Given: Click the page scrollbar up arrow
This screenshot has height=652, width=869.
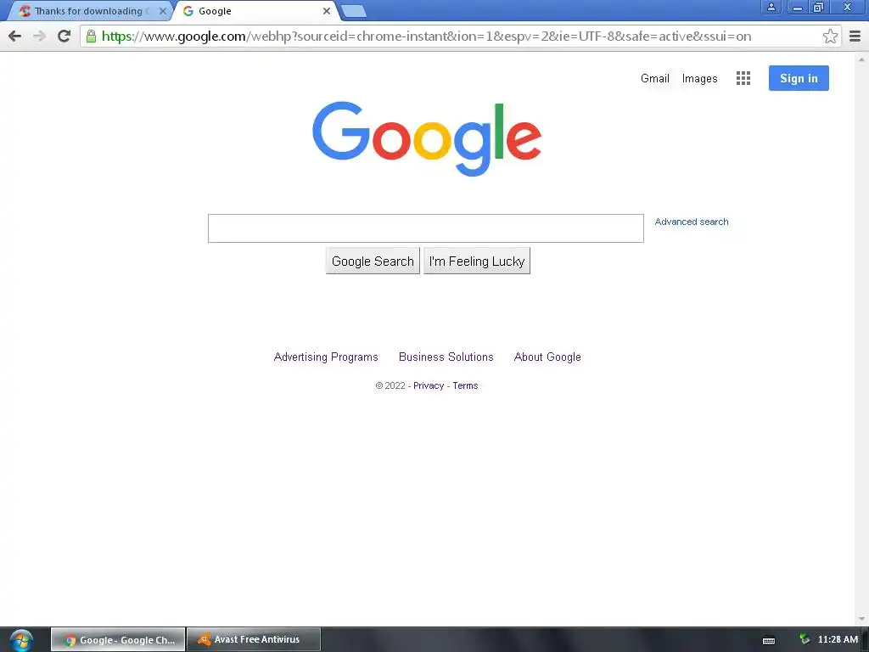Looking at the screenshot, I should click(862, 59).
